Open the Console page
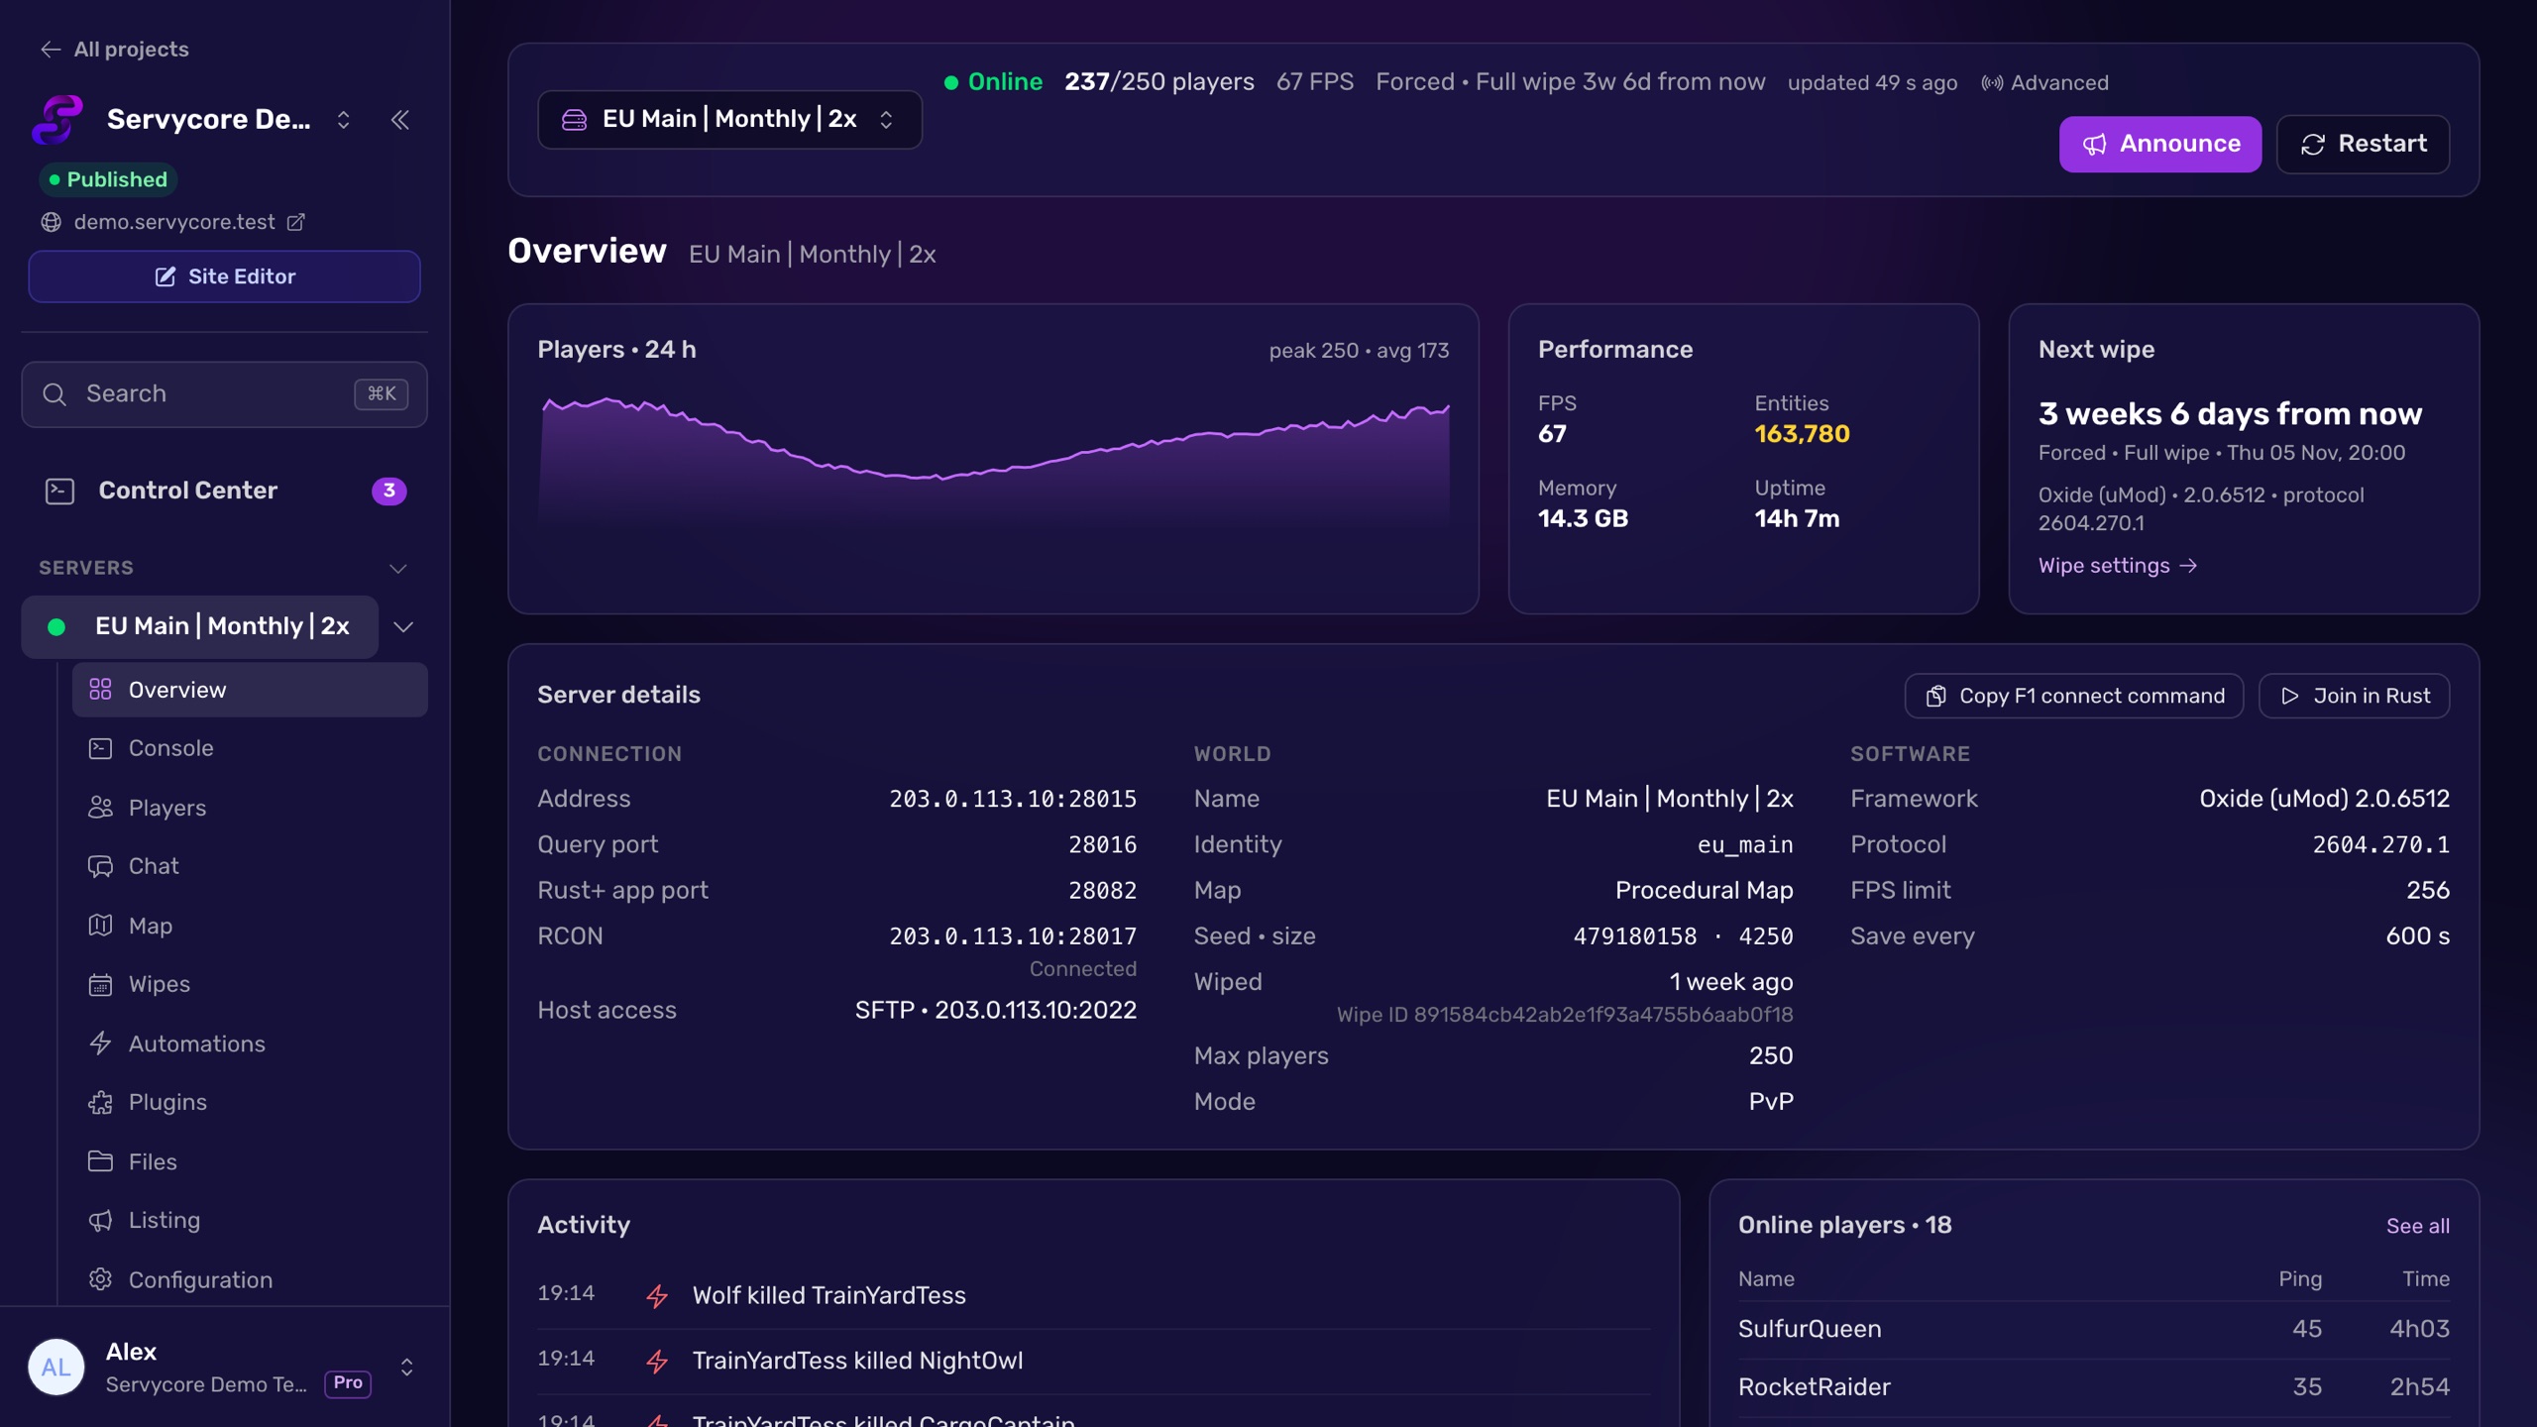Viewport: 2537px width, 1427px height. coord(250,748)
